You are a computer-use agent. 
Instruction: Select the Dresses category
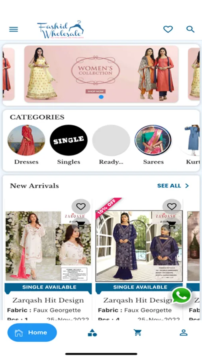[x=26, y=145]
